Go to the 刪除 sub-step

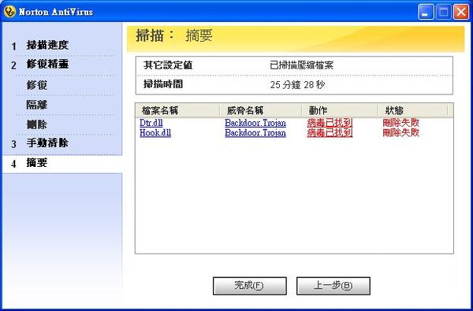[x=37, y=124]
